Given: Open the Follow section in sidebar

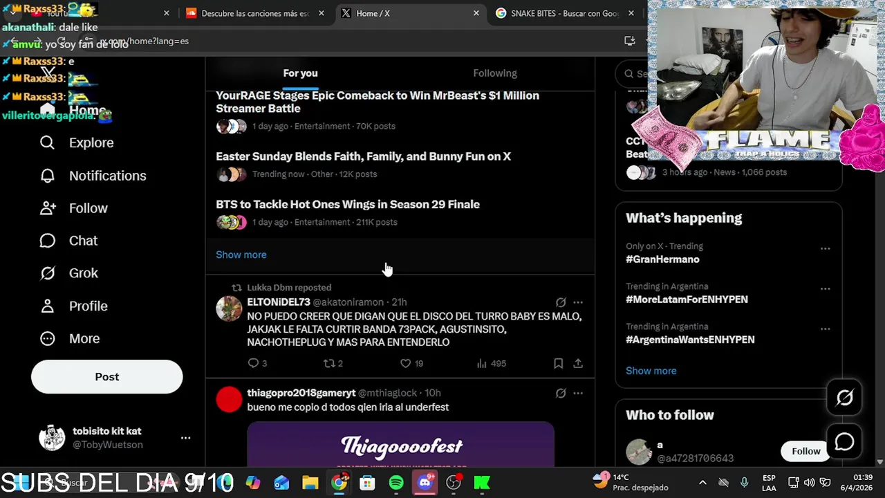Looking at the screenshot, I should (x=73, y=208).
